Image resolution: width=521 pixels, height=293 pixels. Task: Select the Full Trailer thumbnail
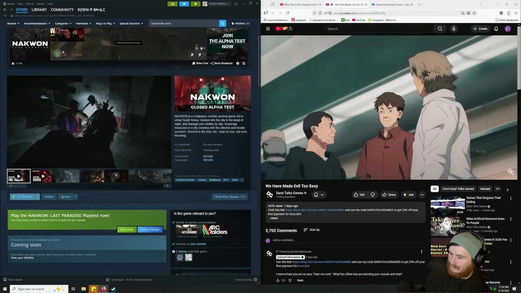pyautogui.click(x=19, y=176)
